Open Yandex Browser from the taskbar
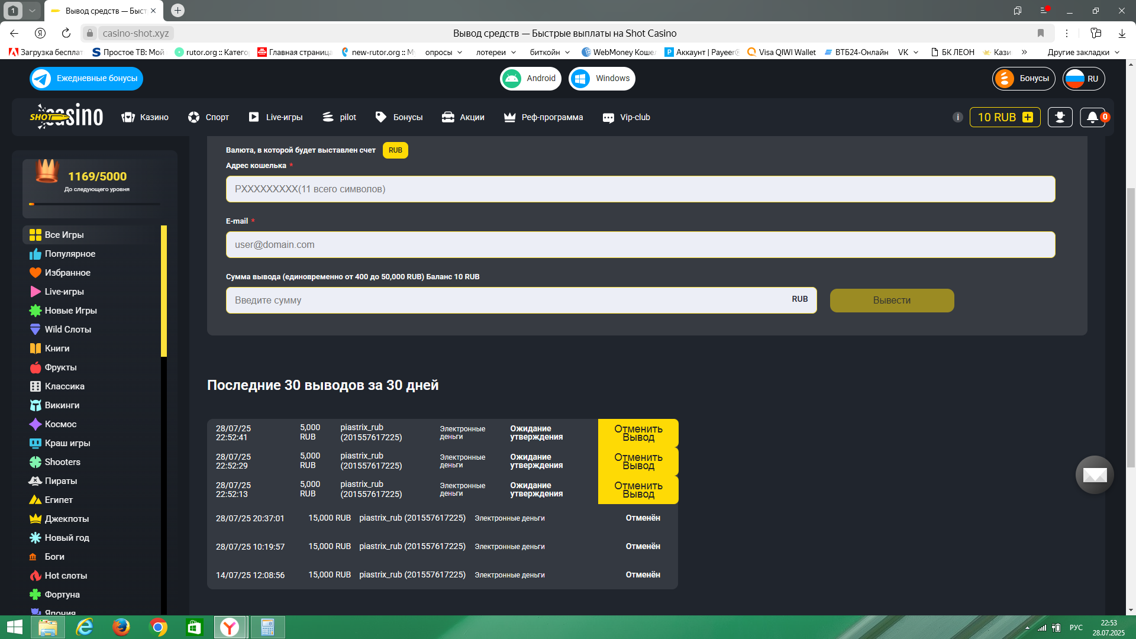The image size is (1136, 639). [230, 627]
